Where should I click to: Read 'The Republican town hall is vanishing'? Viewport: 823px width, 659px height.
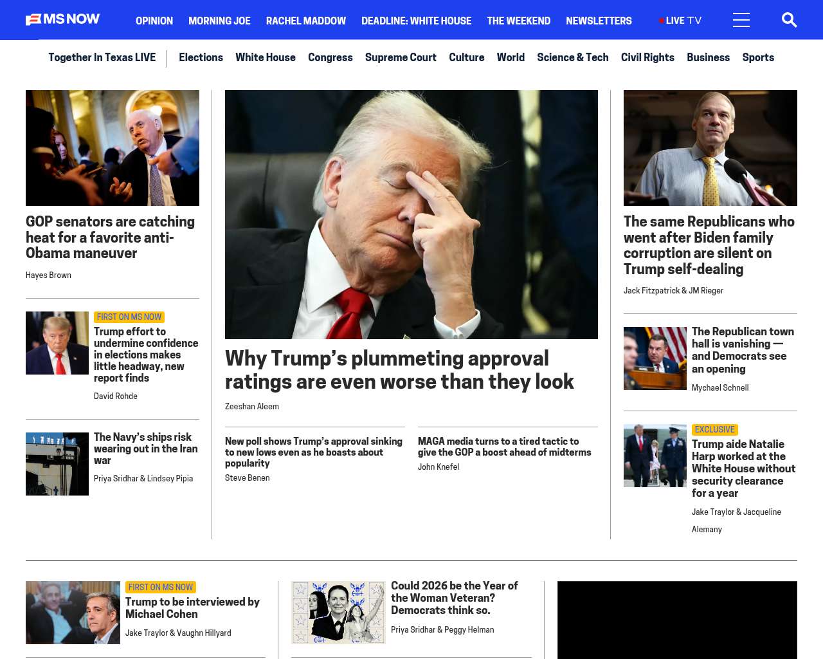pyautogui.click(x=743, y=350)
